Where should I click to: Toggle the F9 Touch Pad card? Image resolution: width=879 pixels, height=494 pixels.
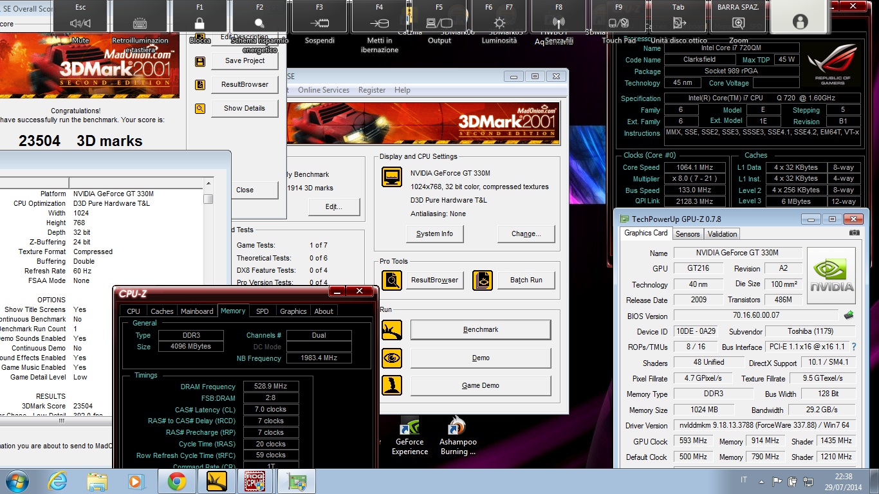point(618,16)
